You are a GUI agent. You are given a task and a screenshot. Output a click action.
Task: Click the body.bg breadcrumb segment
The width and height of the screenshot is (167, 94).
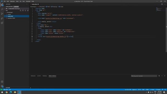[54, 7]
